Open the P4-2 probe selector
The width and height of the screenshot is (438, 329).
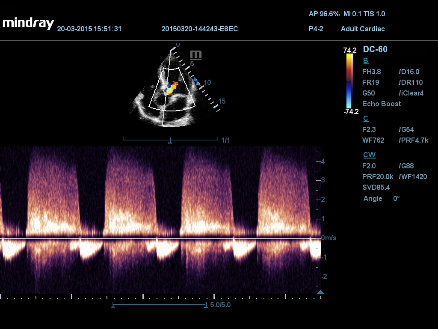click(x=316, y=29)
